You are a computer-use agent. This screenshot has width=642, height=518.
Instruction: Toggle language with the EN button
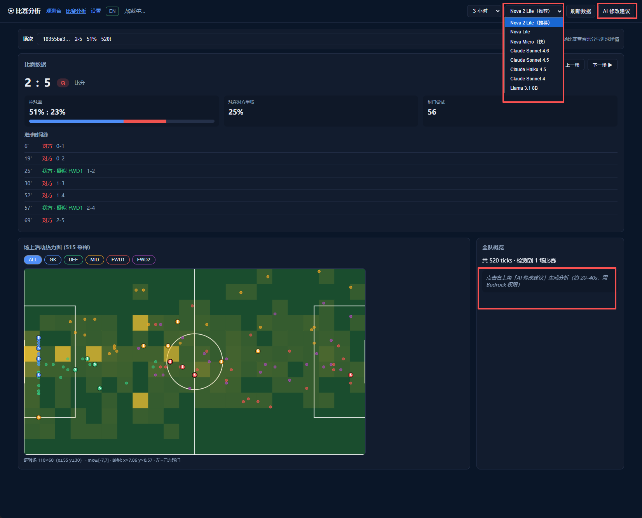pos(112,11)
